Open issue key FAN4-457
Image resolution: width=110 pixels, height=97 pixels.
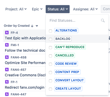18,70
